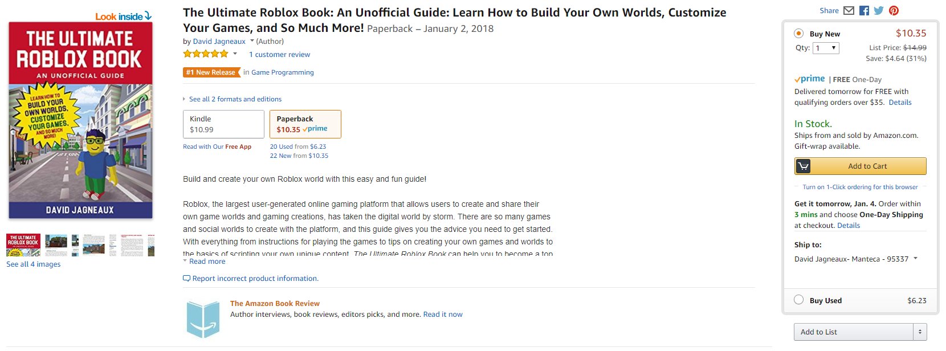Open the 1 customer review link
The height and width of the screenshot is (351, 946).
[279, 55]
